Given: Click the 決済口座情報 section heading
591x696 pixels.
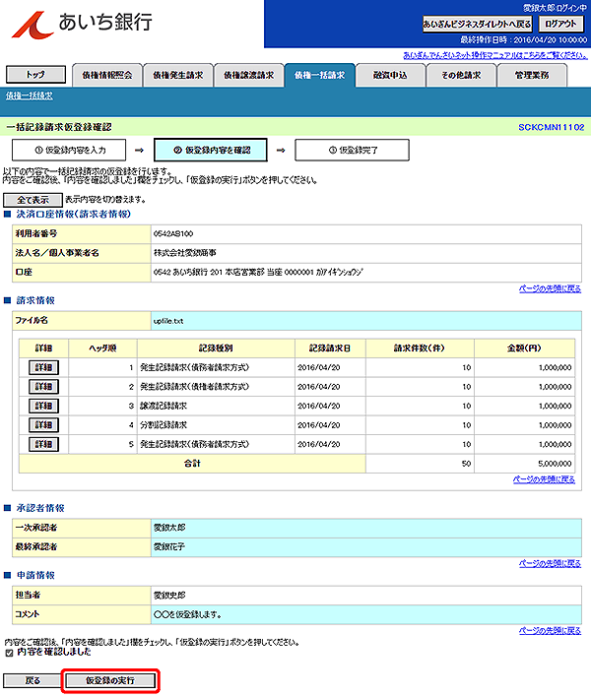Looking at the screenshot, I should pyautogui.click(x=73, y=214).
